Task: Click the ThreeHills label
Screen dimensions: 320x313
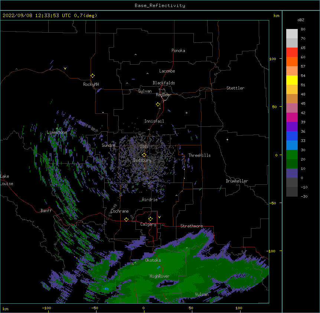Action: click(199, 155)
